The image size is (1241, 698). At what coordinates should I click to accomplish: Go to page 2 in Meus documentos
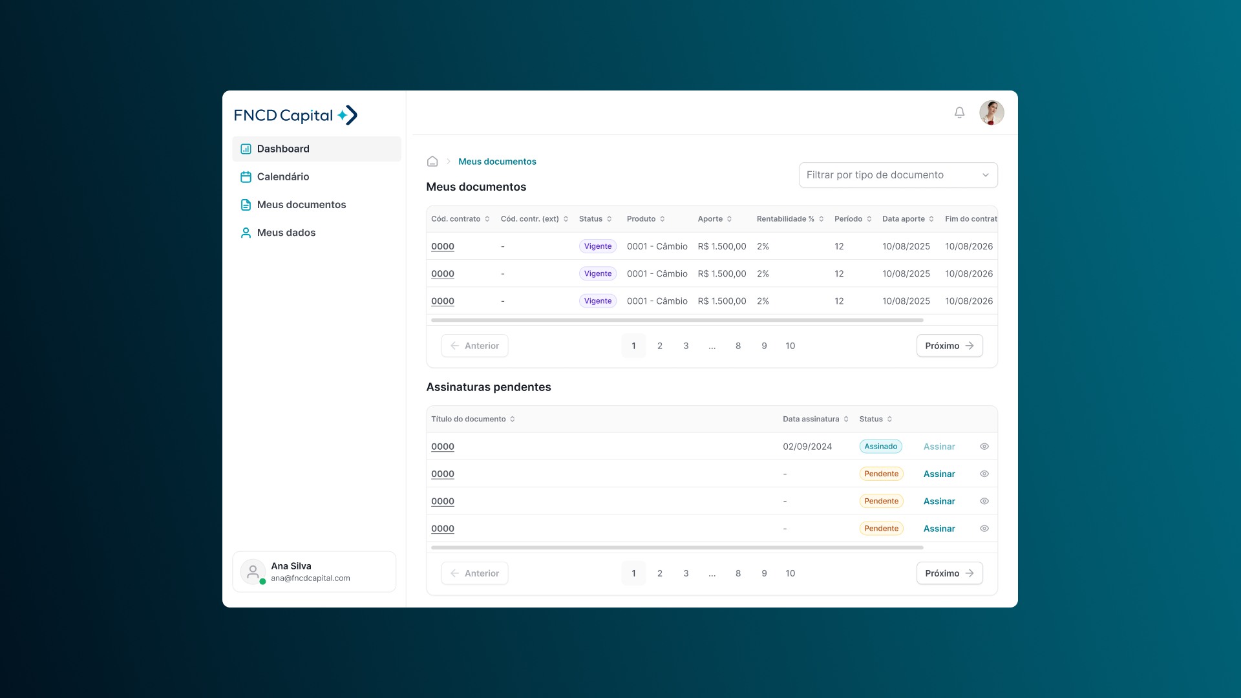pos(659,346)
